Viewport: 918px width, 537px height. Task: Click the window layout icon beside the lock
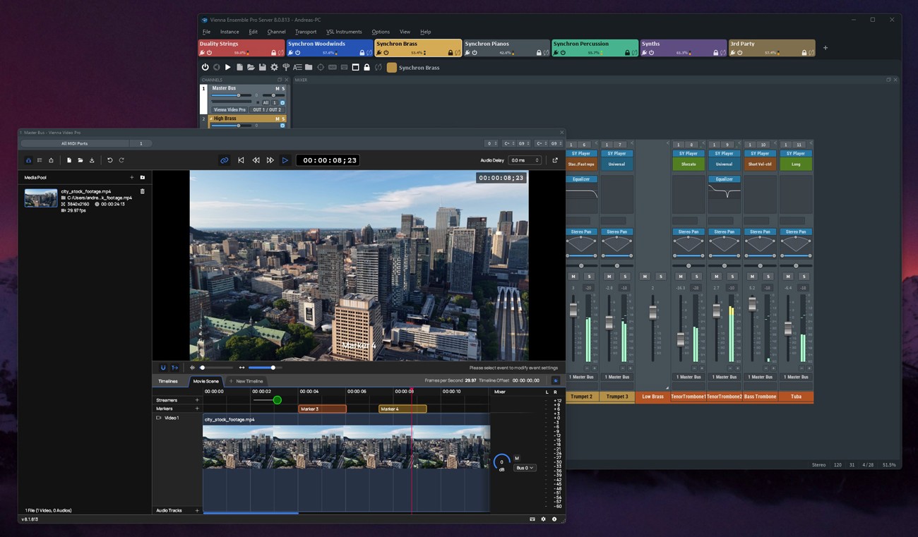[355, 67]
